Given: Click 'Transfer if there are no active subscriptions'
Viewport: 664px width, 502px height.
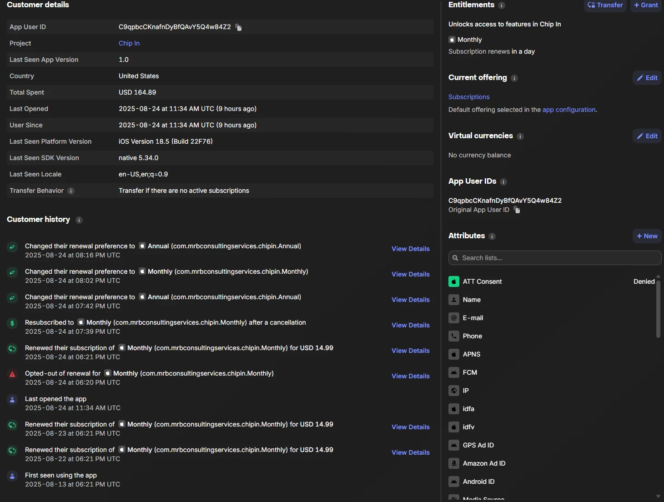Looking at the screenshot, I should 184,191.
